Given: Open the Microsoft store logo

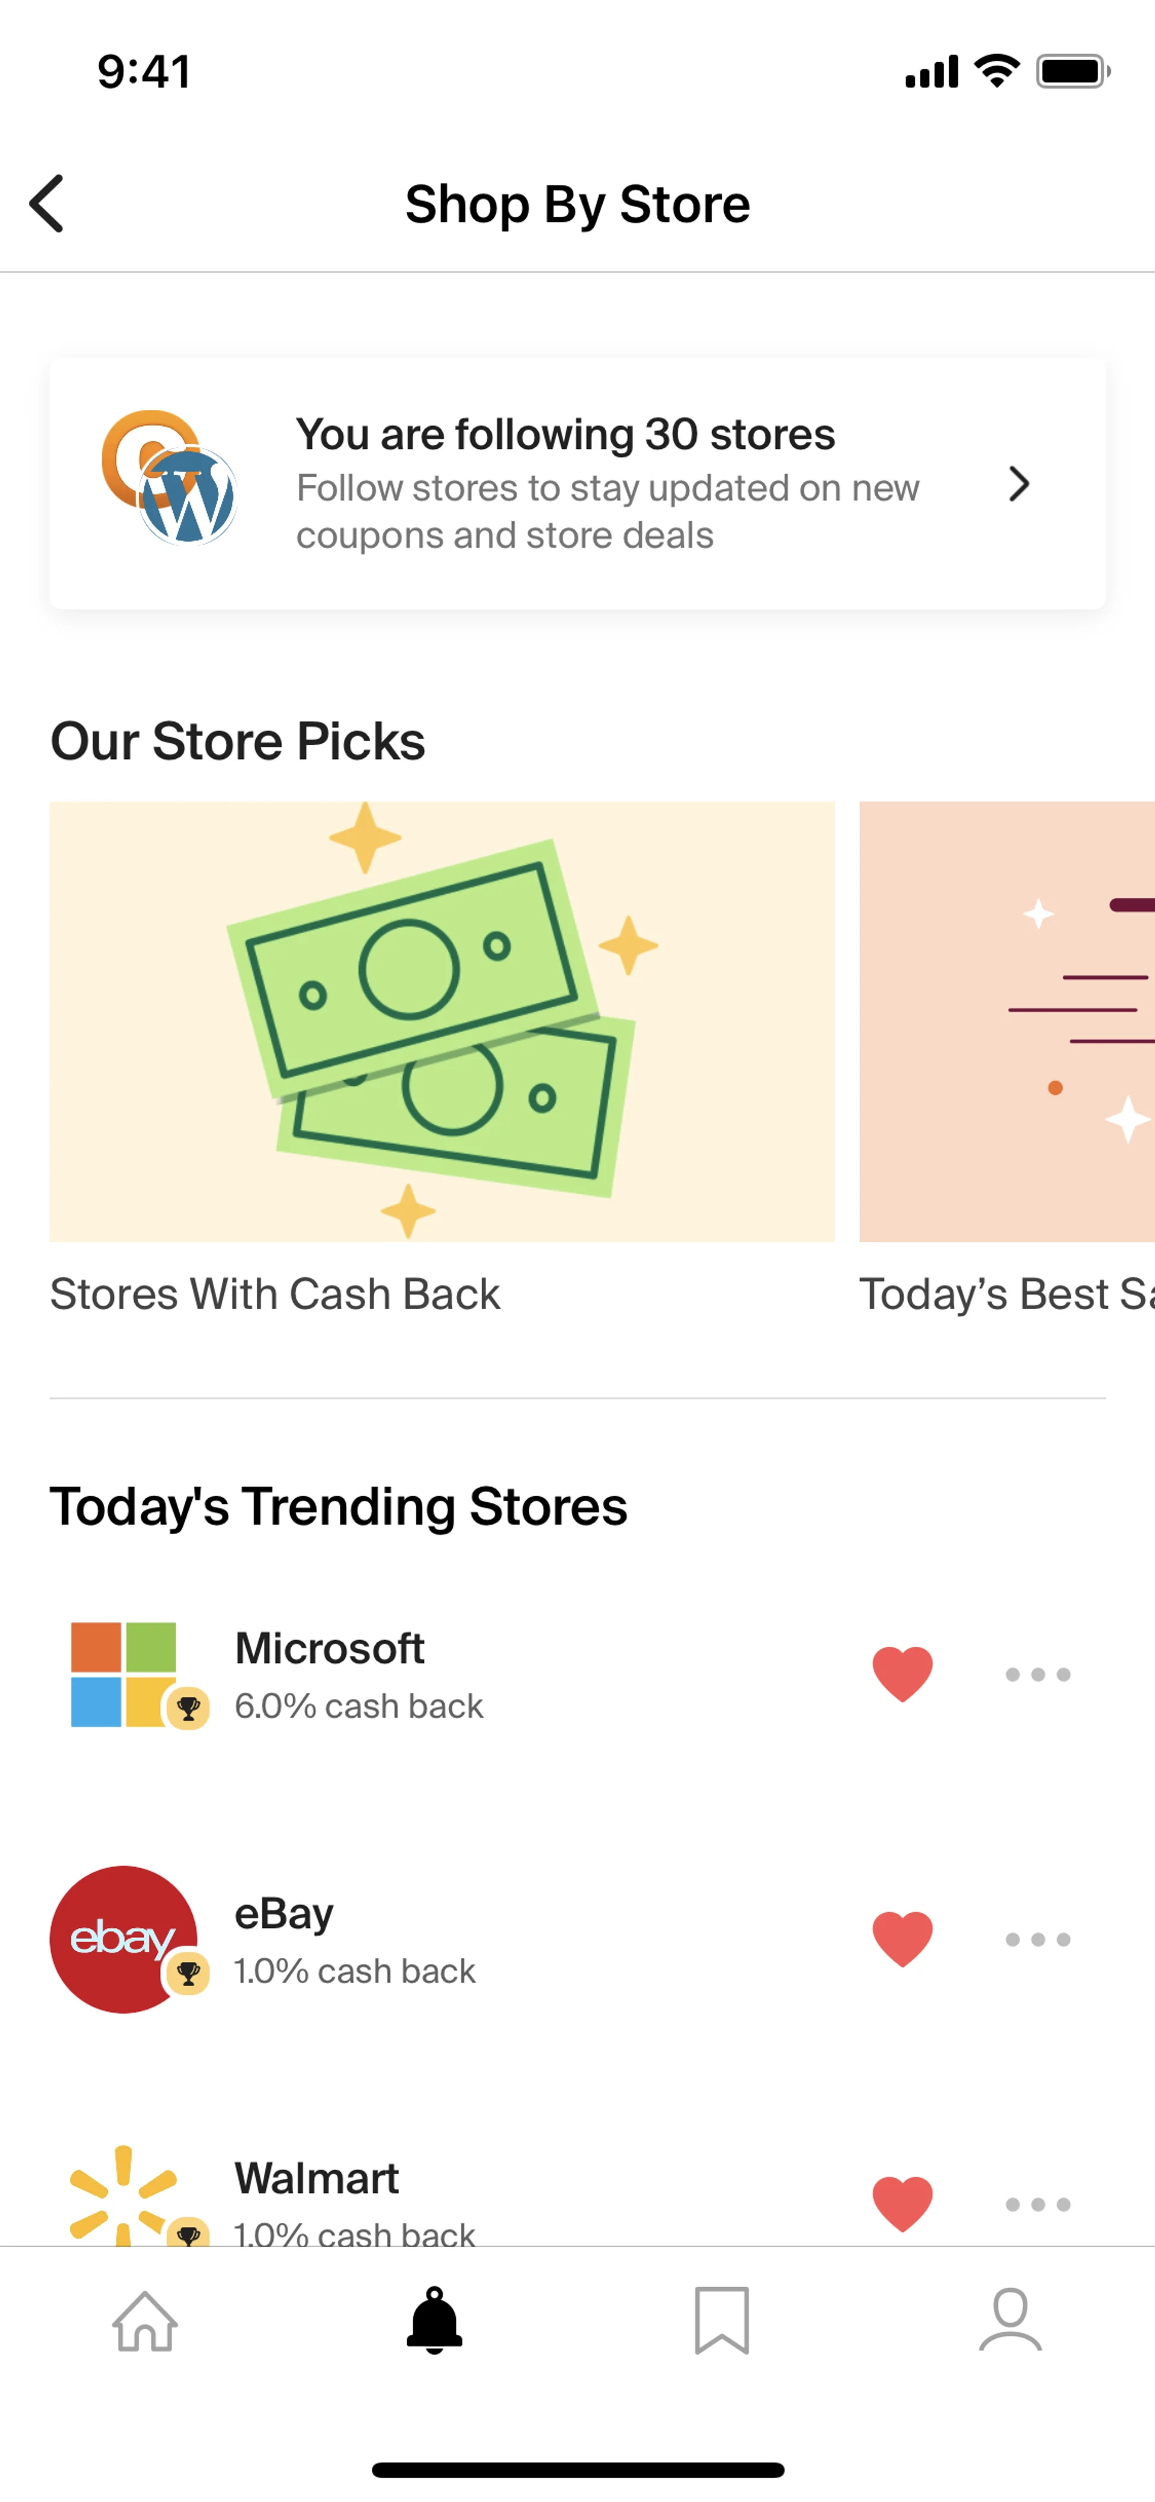Looking at the screenshot, I should pyautogui.click(x=125, y=1673).
